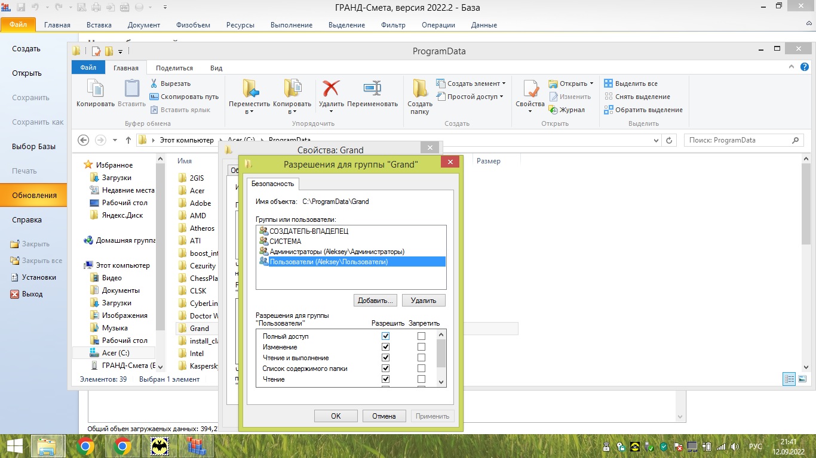
Task: Switch to the Поделиться tab in Explorer
Action: pos(174,68)
